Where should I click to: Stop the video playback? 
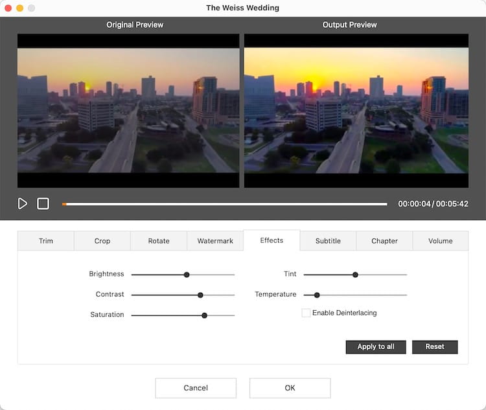(43, 203)
